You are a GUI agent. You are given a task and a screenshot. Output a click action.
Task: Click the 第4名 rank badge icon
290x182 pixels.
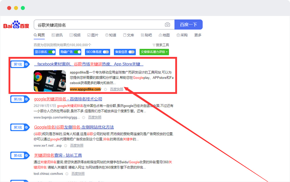coord(20,155)
